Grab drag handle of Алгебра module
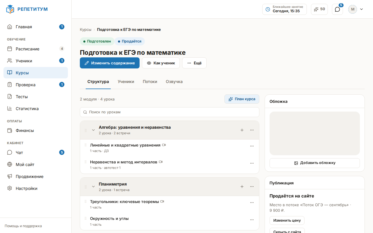373x233 pixels. click(x=86, y=130)
